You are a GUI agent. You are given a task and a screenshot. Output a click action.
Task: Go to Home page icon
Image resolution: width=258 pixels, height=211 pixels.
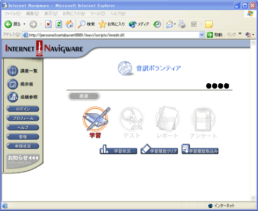pos(69,24)
